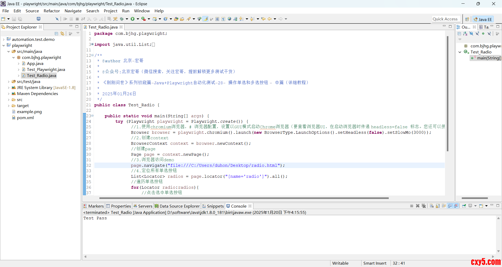Click Clear Console icon

coord(432,206)
